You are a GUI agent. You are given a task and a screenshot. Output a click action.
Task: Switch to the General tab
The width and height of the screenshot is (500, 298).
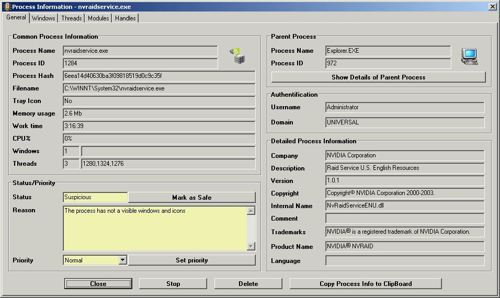point(16,18)
